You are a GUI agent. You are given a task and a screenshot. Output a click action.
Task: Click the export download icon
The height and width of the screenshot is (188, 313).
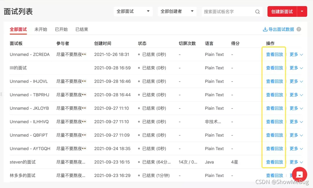coord(265,29)
